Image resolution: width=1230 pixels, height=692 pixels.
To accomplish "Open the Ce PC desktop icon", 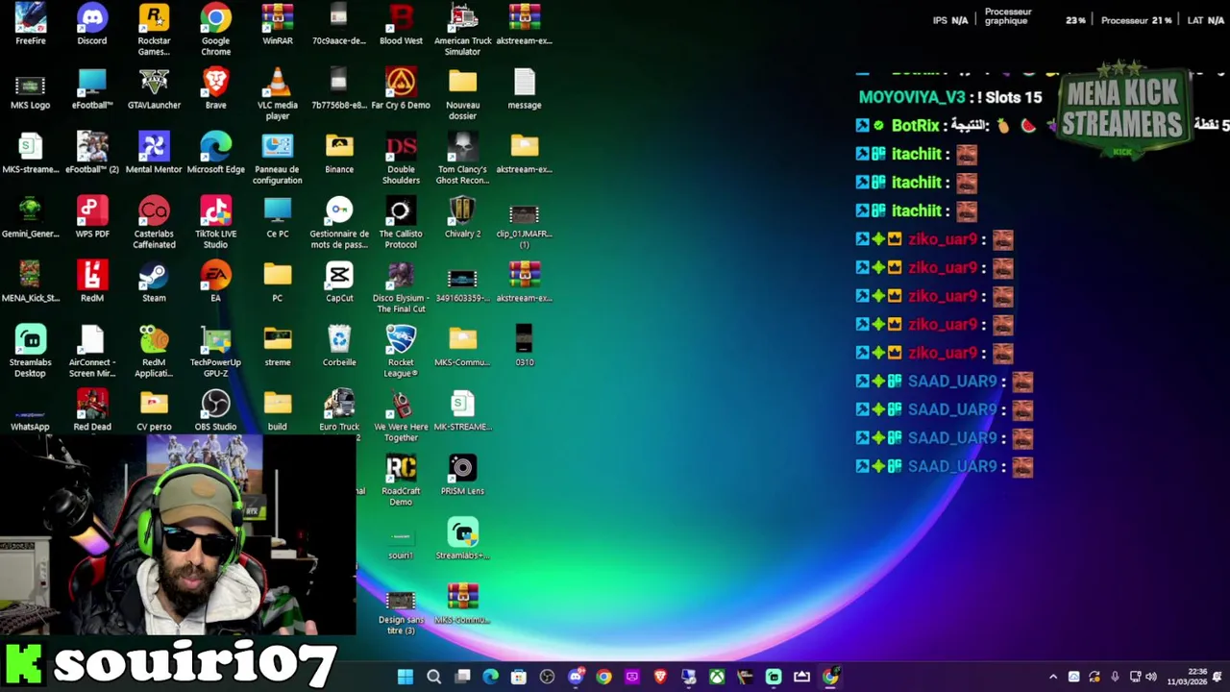I will pyautogui.click(x=278, y=217).
